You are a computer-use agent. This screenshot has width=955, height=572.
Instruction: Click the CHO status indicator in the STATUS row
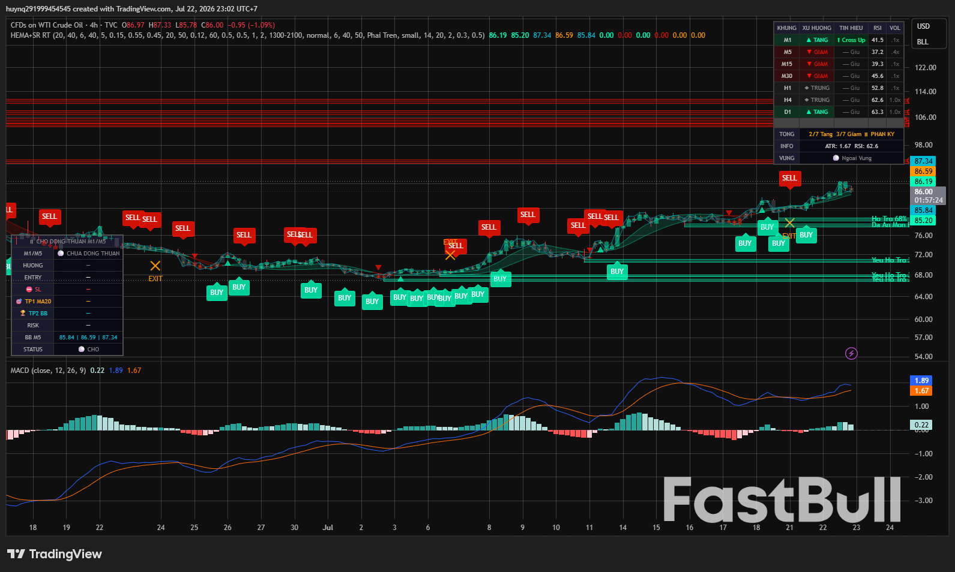88,350
